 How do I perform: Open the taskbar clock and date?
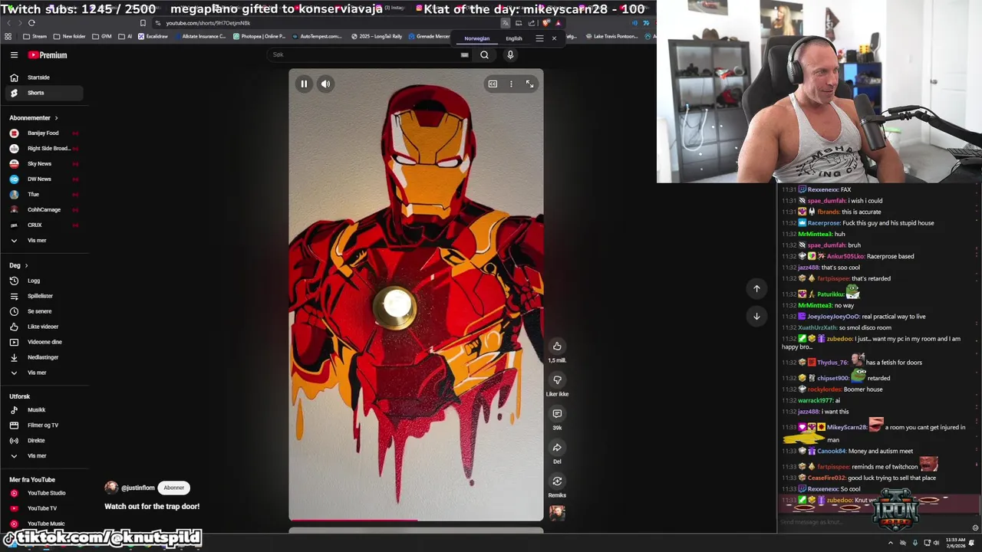coord(956,543)
